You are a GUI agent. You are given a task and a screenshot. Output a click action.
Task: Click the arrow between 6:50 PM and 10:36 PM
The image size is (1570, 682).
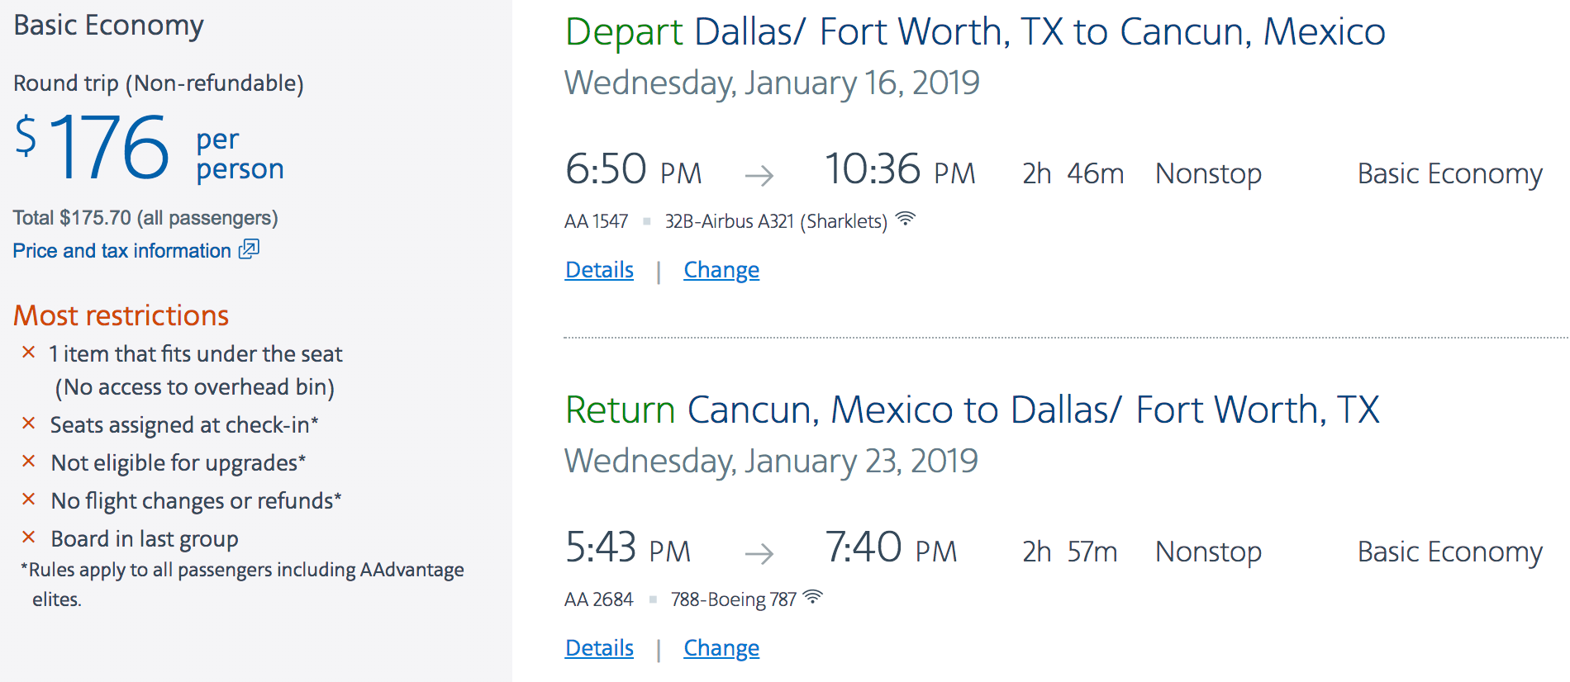tap(759, 175)
